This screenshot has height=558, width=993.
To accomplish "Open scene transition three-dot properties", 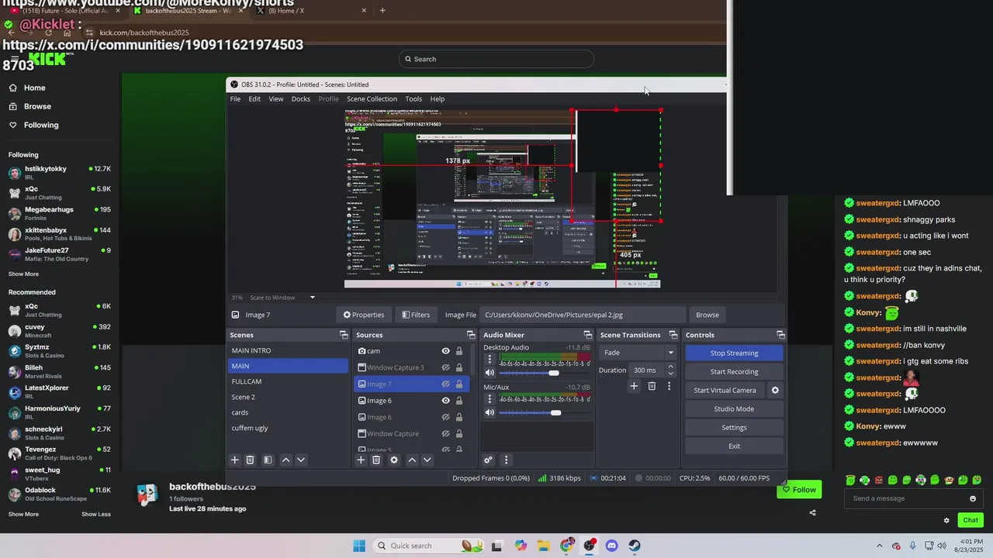I will [x=669, y=386].
